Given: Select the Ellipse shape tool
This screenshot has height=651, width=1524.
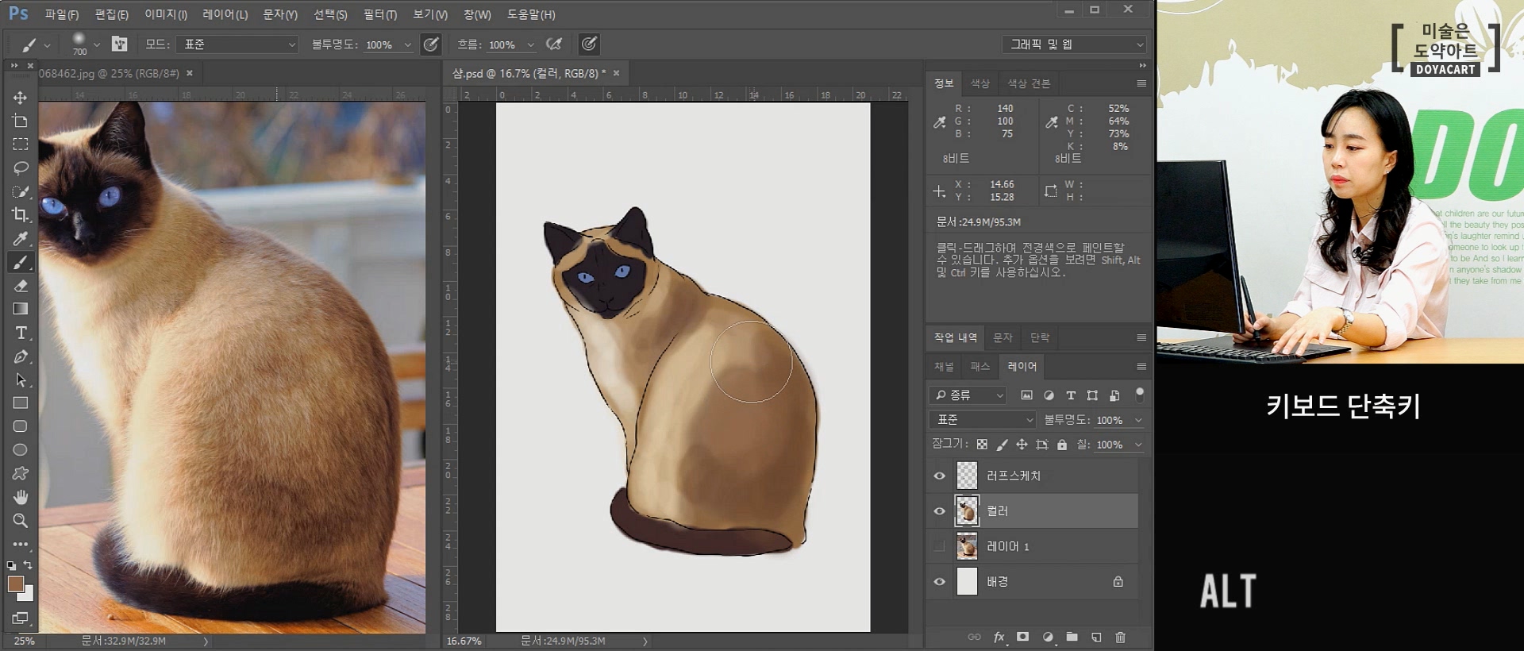Looking at the screenshot, I should tap(21, 450).
